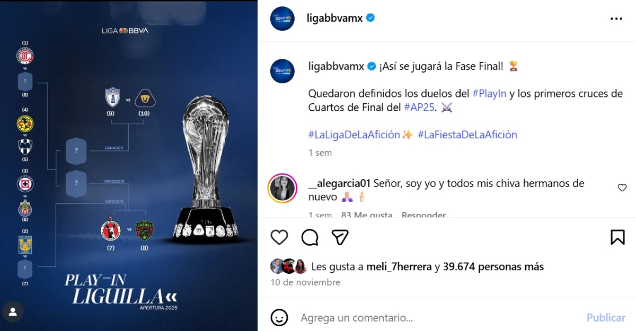Open meli_7herrera's profile from the likes line

pyautogui.click(x=399, y=267)
